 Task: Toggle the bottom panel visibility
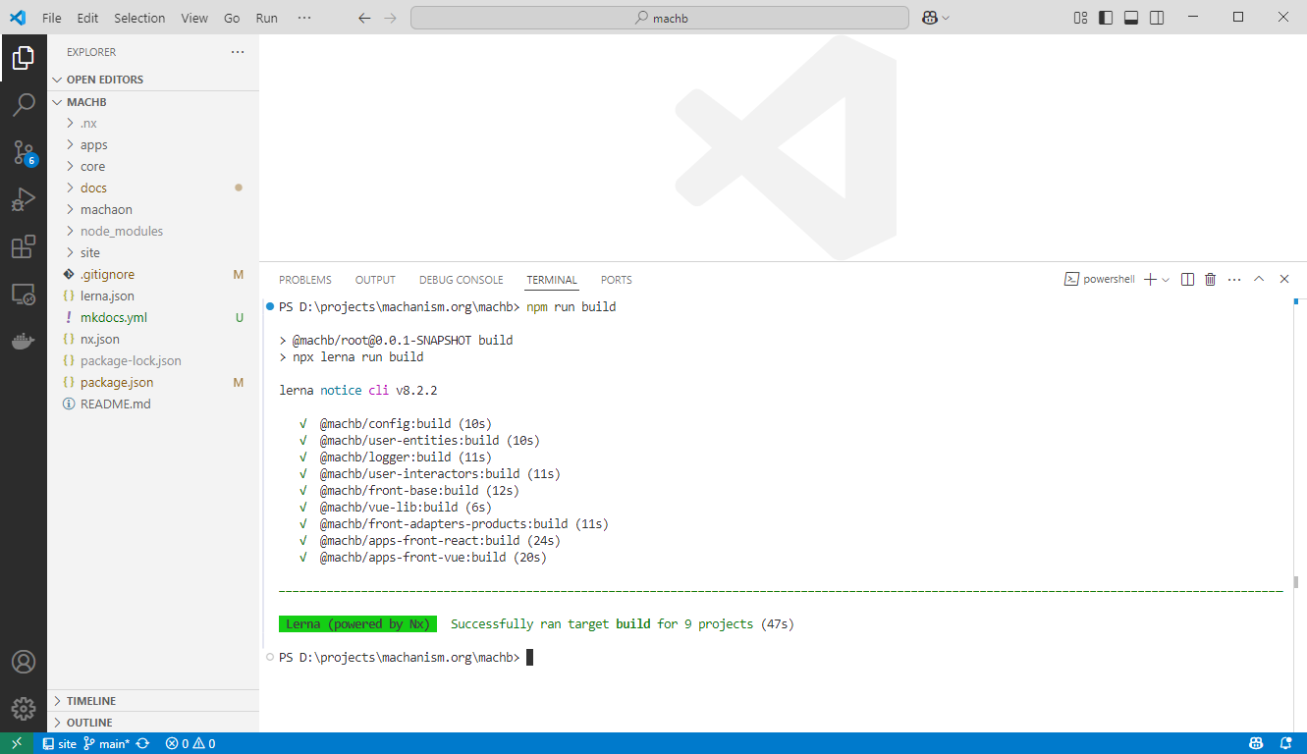(1131, 18)
